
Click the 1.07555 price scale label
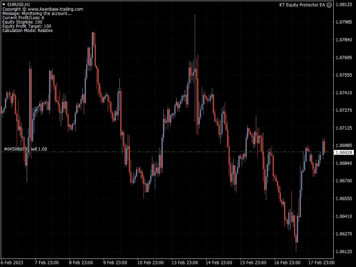[x=344, y=75]
